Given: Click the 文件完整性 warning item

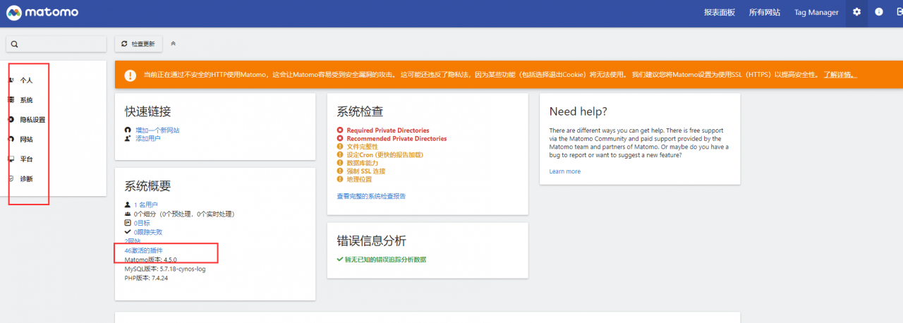Looking at the screenshot, I should pos(362,147).
